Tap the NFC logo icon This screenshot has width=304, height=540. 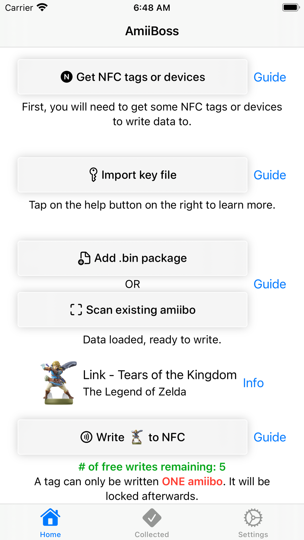66,77
